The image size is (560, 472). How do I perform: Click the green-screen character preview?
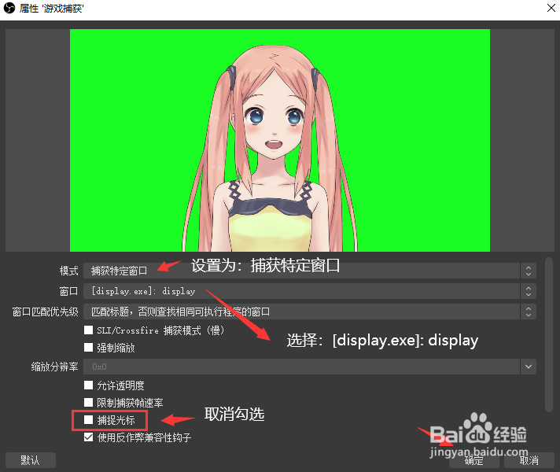[x=280, y=140]
